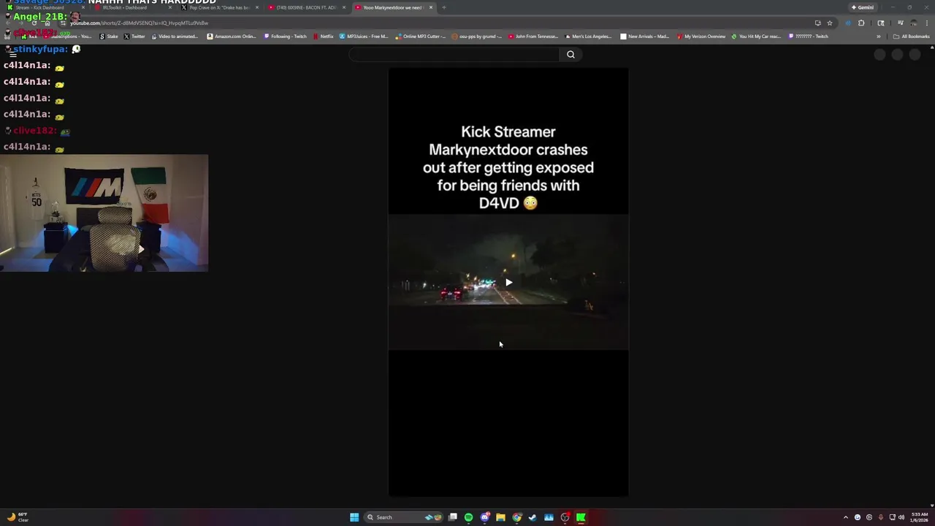The height and width of the screenshot is (526, 935).
Task: Open MP3Juices bookmark
Action: pyautogui.click(x=364, y=36)
